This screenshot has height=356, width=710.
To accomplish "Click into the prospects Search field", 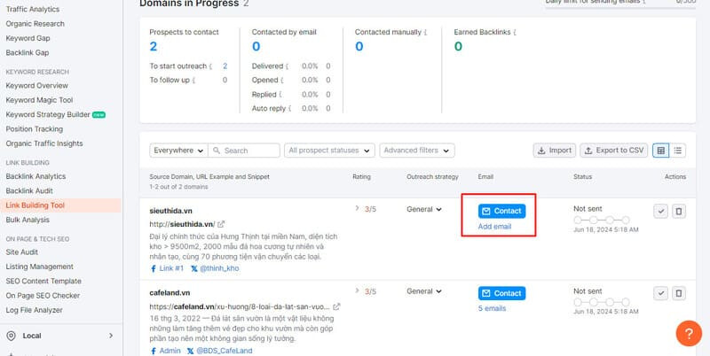I will (244, 151).
